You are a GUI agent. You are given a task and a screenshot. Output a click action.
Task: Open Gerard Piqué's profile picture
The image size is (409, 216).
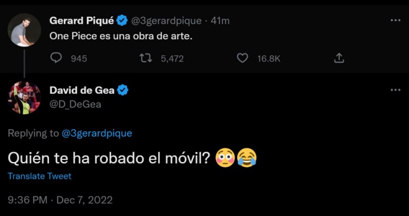pyautogui.click(x=24, y=30)
